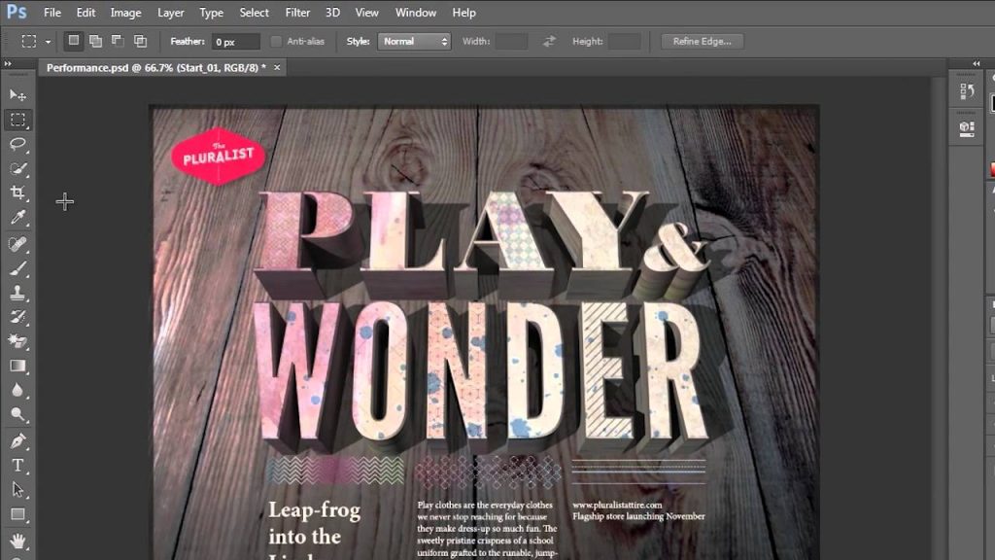
Task: Enable the Anti-alias checkbox
Action: point(277,42)
